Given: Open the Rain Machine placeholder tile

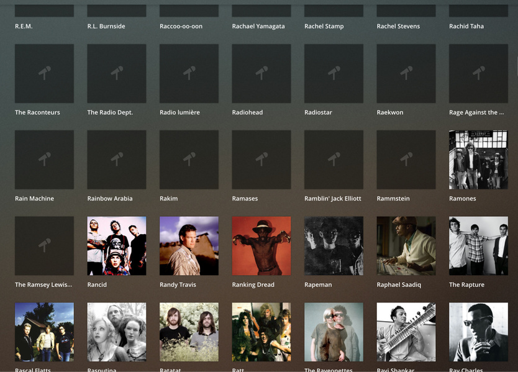Looking at the screenshot, I should click(44, 160).
